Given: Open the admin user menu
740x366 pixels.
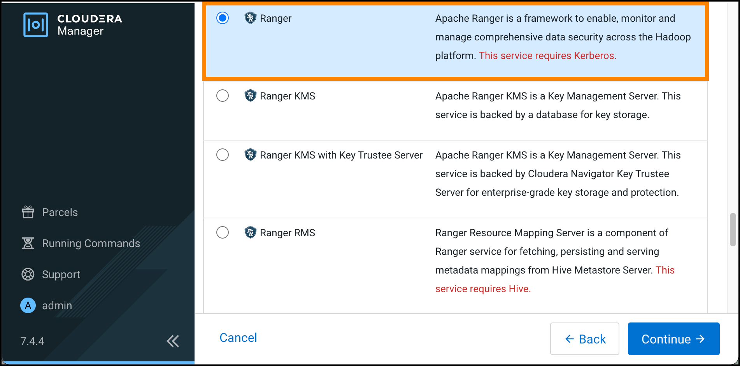Looking at the screenshot, I should point(57,305).
